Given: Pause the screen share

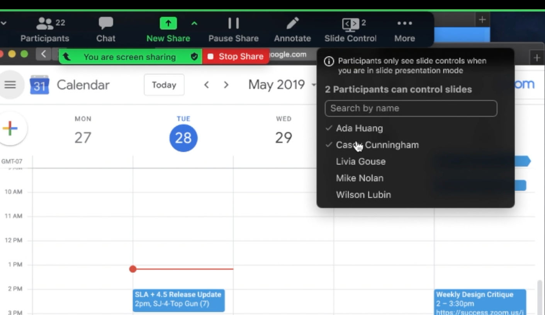Looking at the screenshot, I should (x=233, y=24).
